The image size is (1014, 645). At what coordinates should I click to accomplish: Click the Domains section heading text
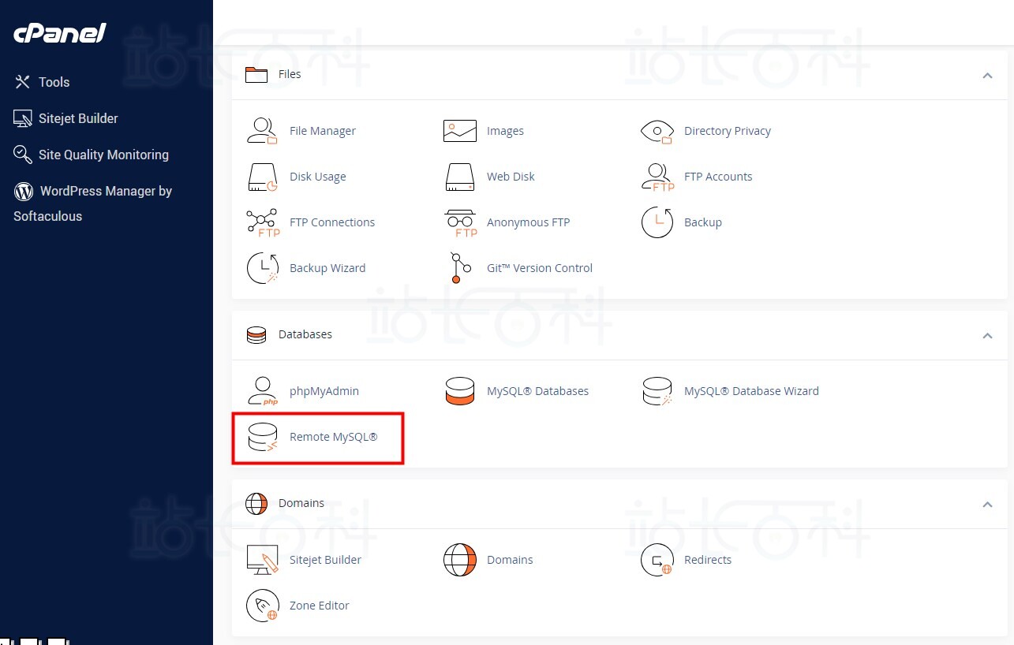click(x=301, y=503)
